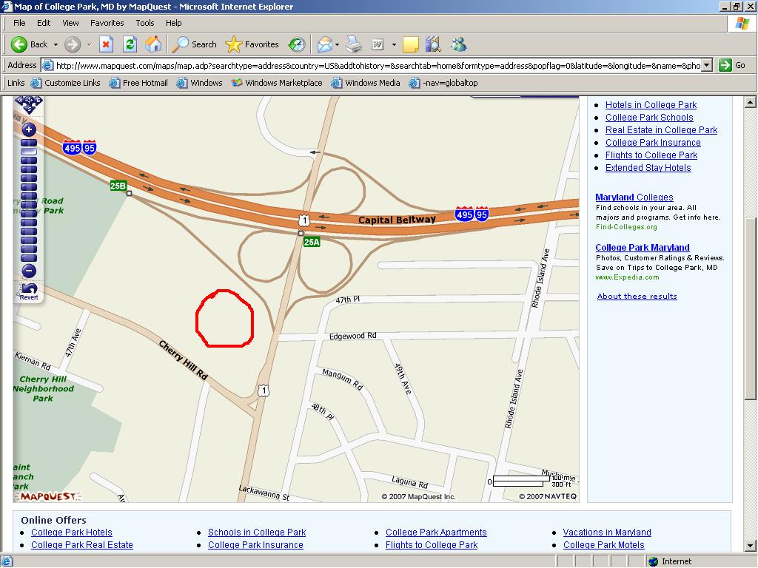The image size is (758, 568).
Task: Open the History toolbar icon
Action: [297, 44]
